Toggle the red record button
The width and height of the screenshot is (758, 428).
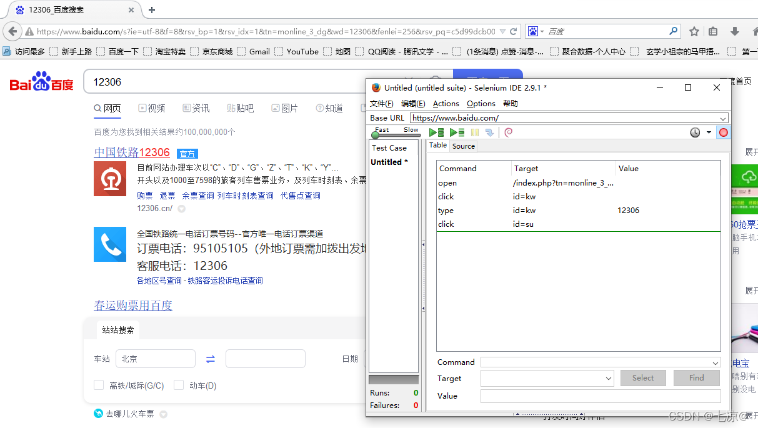pos(723,132)
